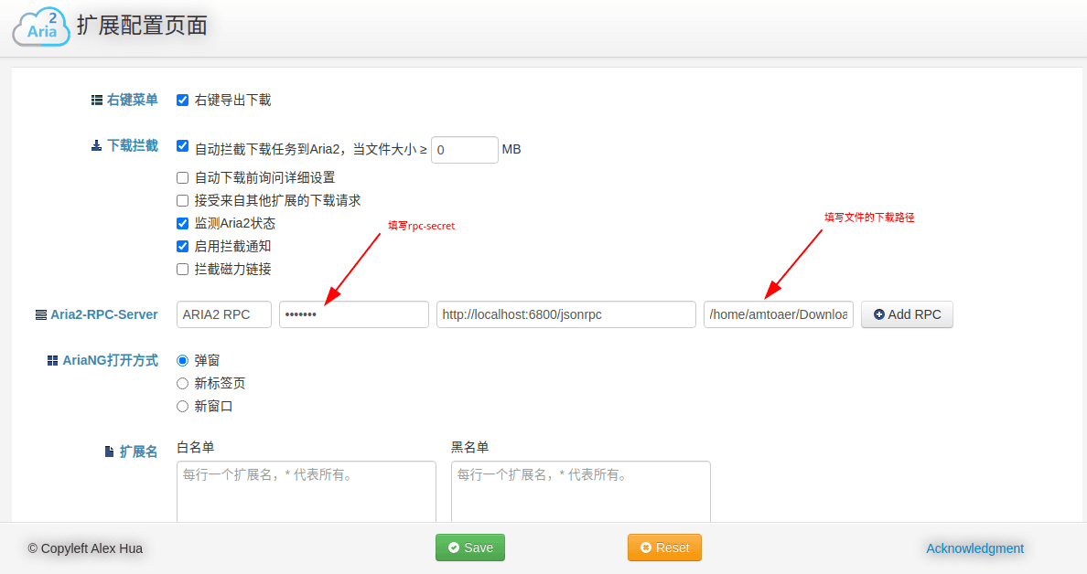Image resolution: width=1087 pixels, height=574 pixels.
Task: Click the ARIA2 RPC name field
Action: click(x=224, y=314)
